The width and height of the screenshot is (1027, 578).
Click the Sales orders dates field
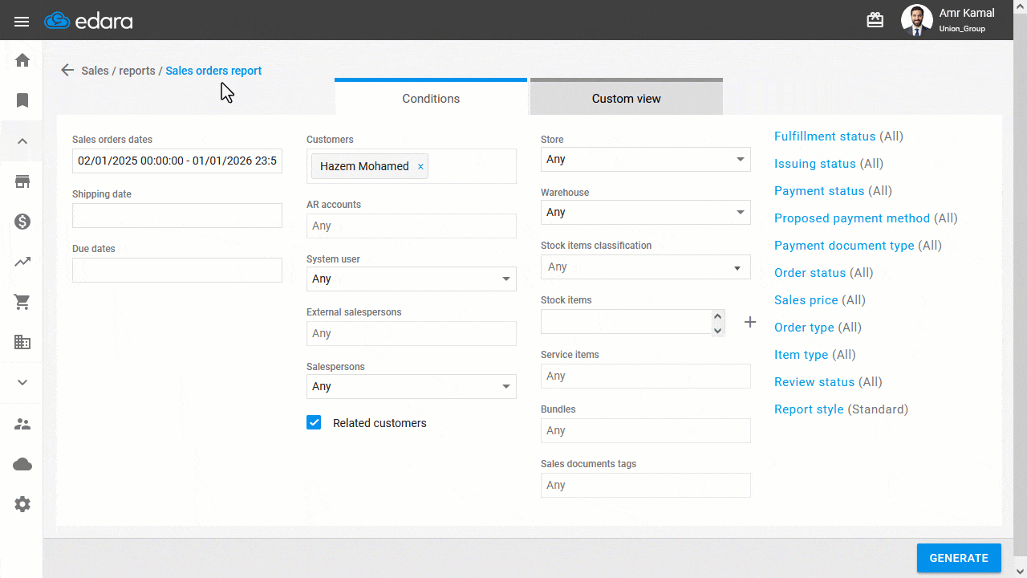click(177, 161)
